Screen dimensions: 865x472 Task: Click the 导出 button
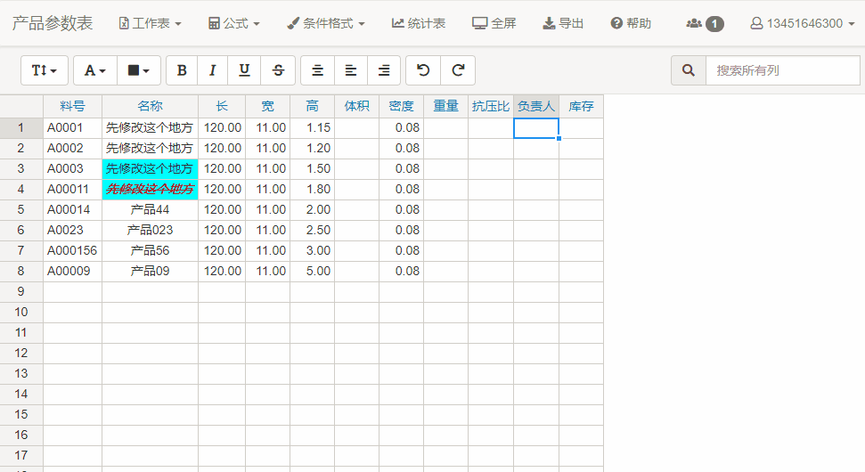click(x=563, y=23)
